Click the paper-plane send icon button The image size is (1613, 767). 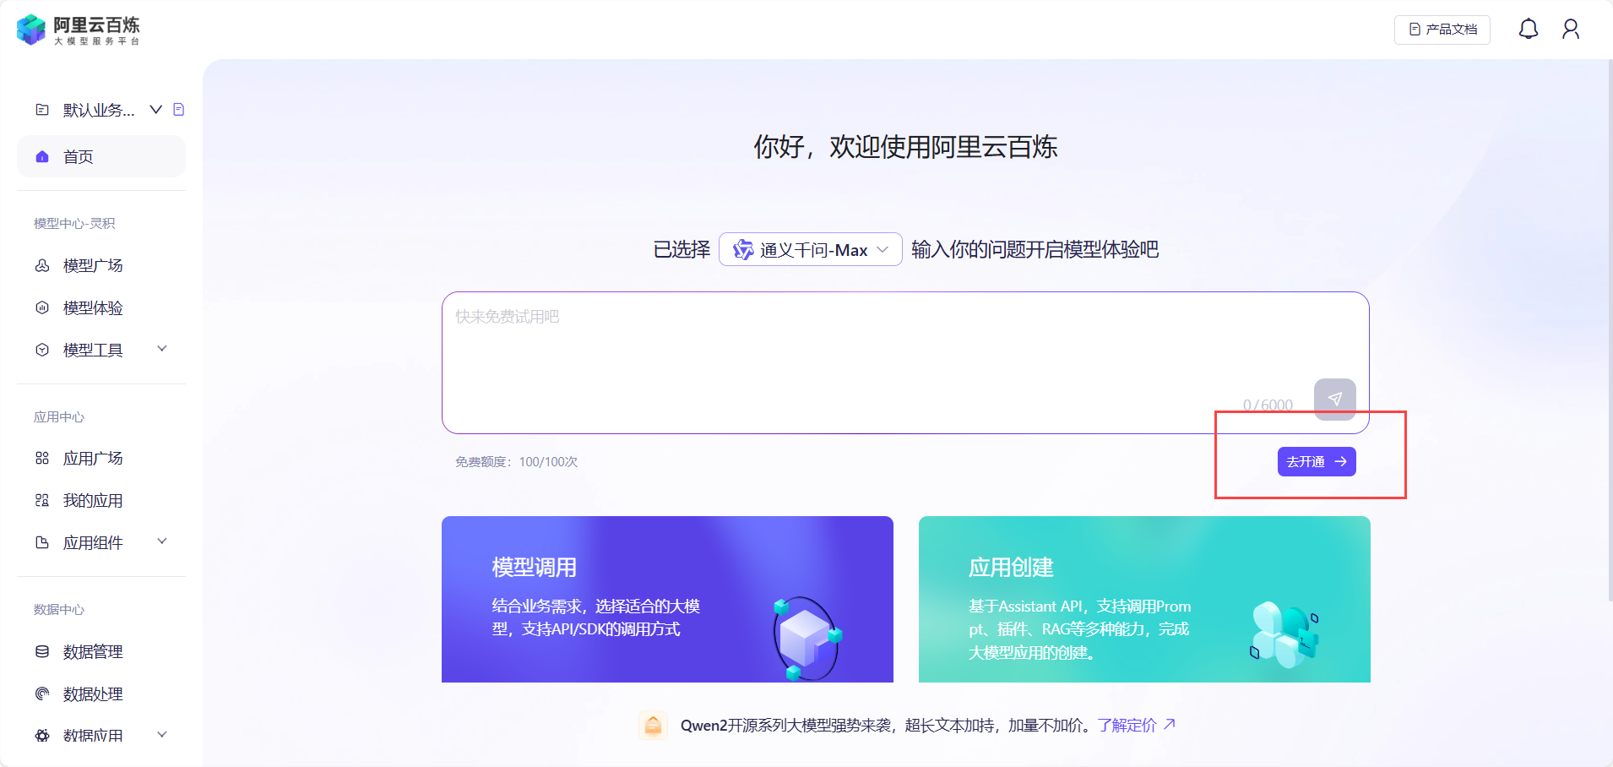[x=1335, y=399]
